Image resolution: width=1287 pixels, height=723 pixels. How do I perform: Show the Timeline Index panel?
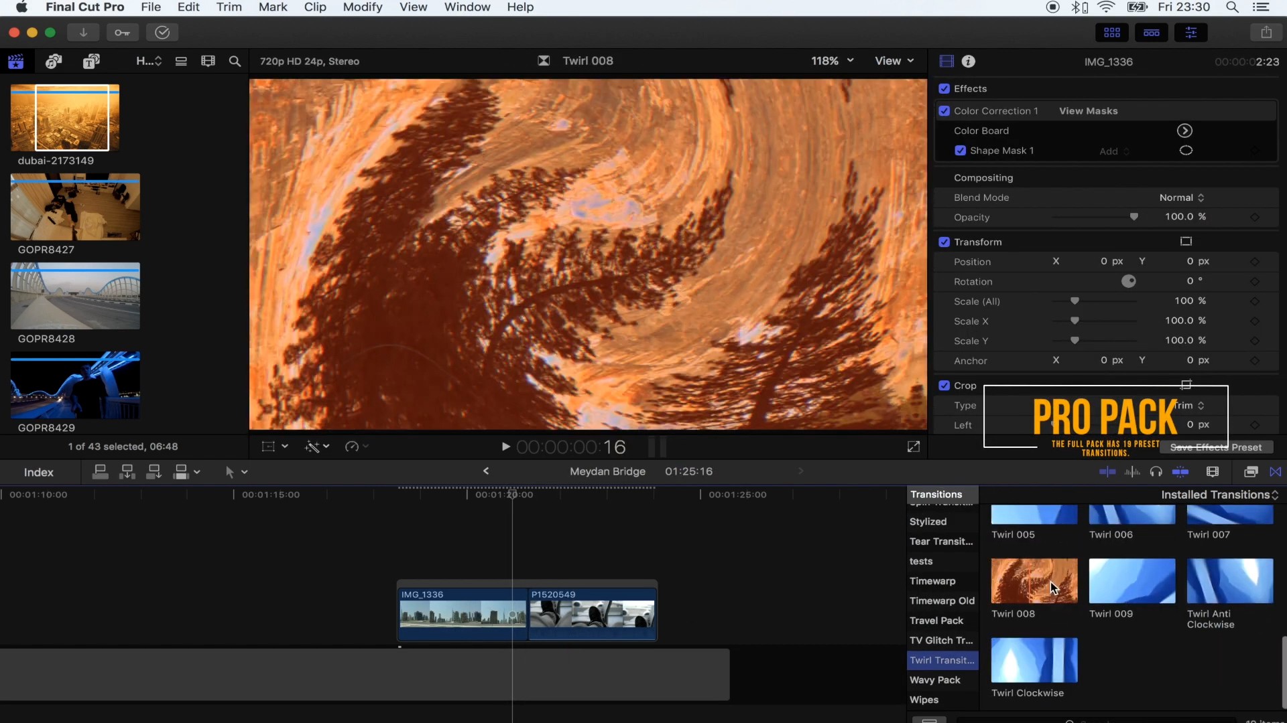38,472
